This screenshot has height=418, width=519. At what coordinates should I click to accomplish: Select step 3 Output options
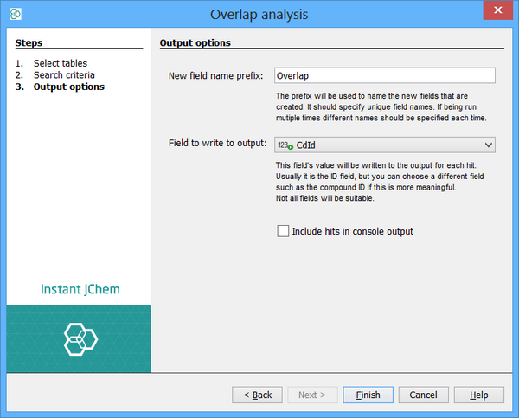[x=68, y=87]
